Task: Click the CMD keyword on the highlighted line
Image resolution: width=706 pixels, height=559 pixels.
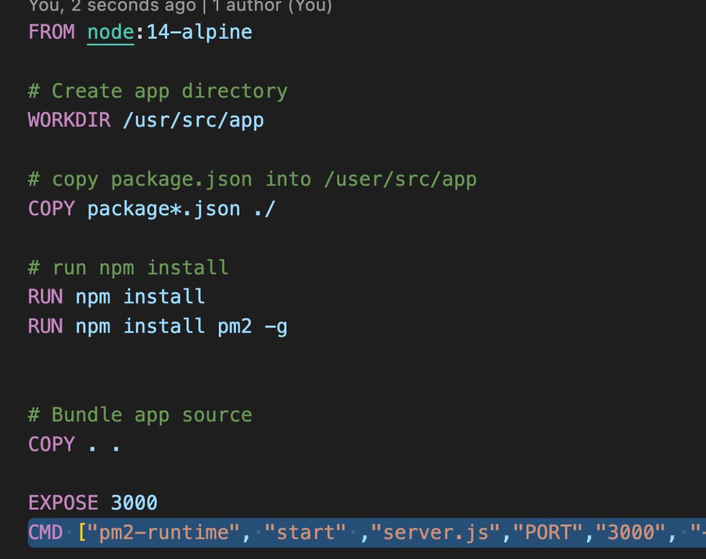Action: tap(45, 533)
